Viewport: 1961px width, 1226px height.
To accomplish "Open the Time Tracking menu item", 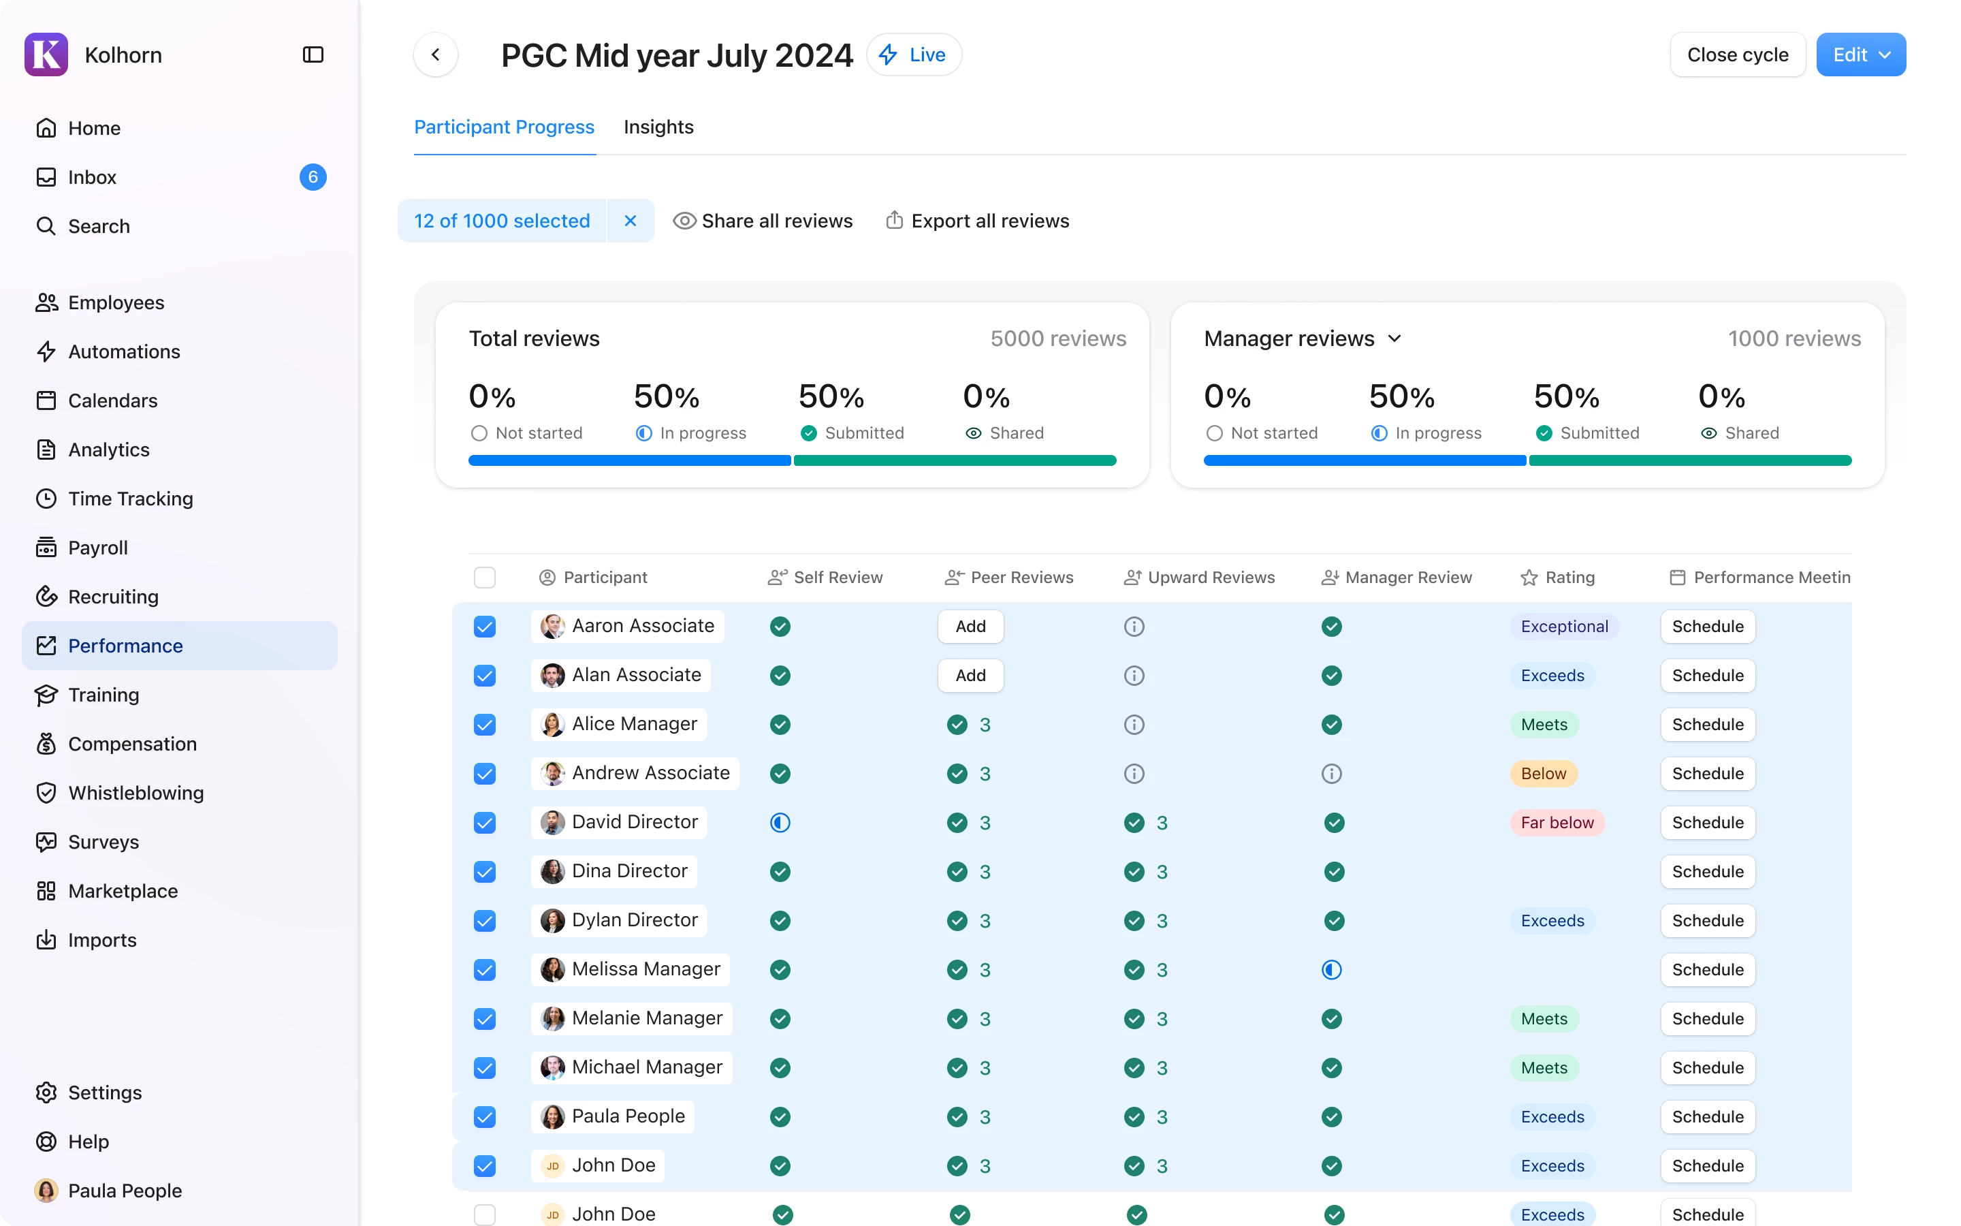I will pyautogui.click(x=131, y=498).
